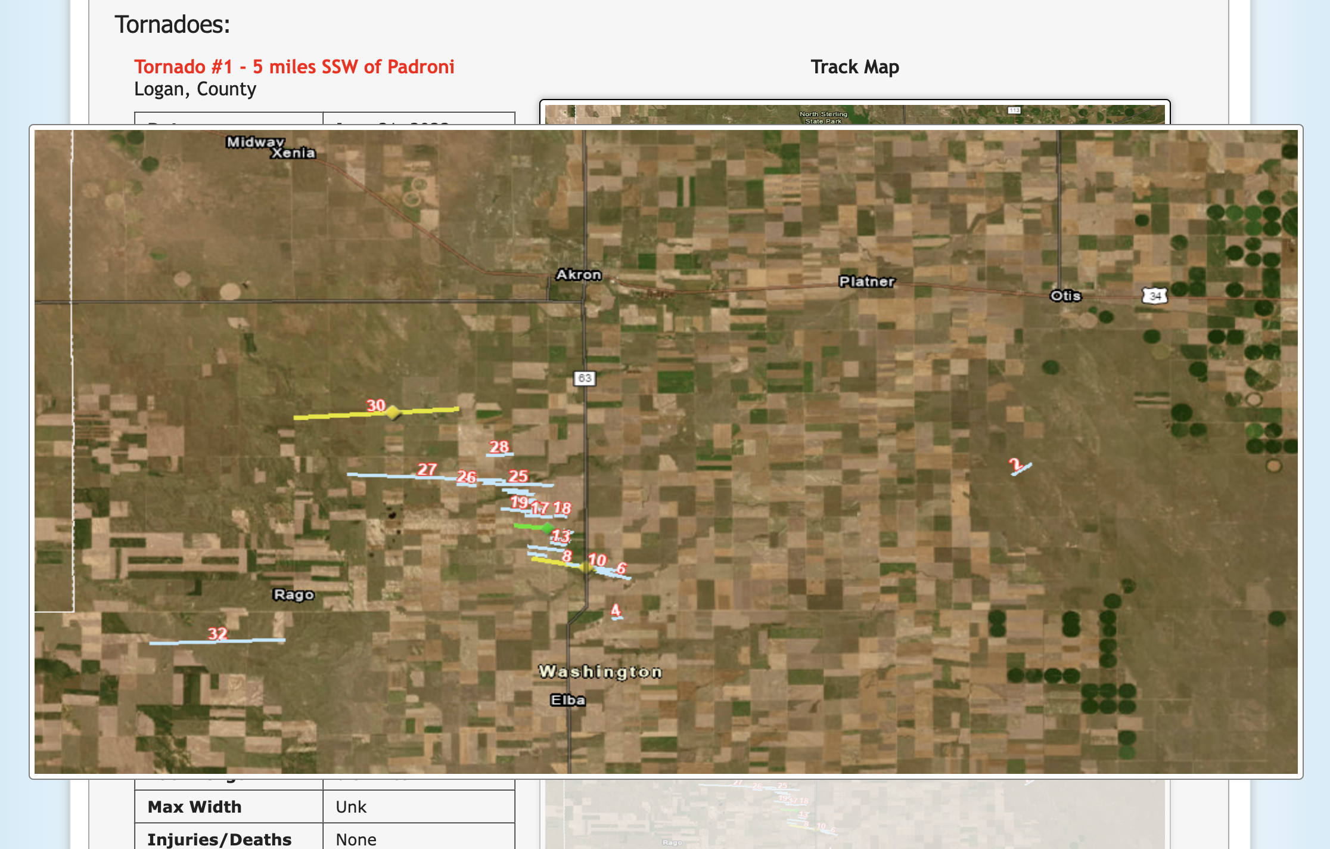Click the Washington county label
This screenshot has width=1330, height=849.
coord(600,672)
